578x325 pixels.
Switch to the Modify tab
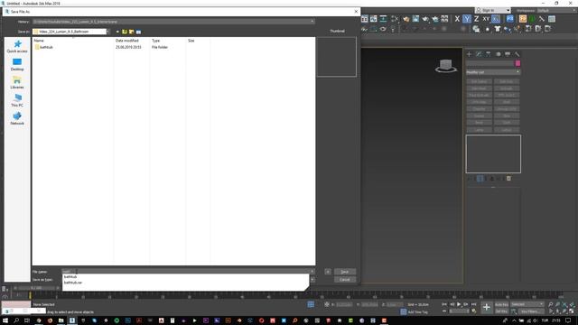[x=479, y=54]
